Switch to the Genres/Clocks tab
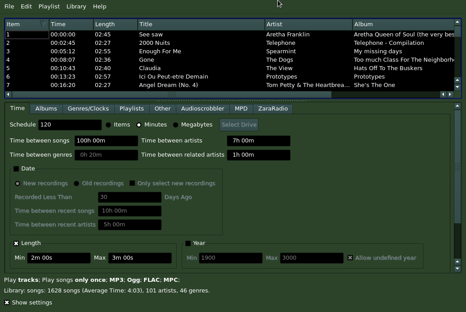The image size is (466, 312). pos(88,109)
